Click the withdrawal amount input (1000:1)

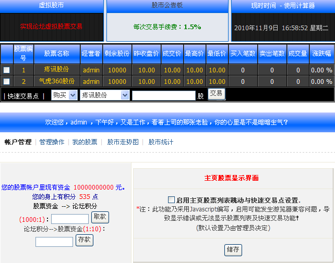click(x=70, y=219)
